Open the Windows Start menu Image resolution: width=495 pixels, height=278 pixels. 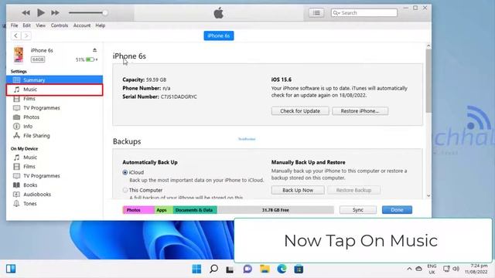pyautogui.click(x=196, y=269)
